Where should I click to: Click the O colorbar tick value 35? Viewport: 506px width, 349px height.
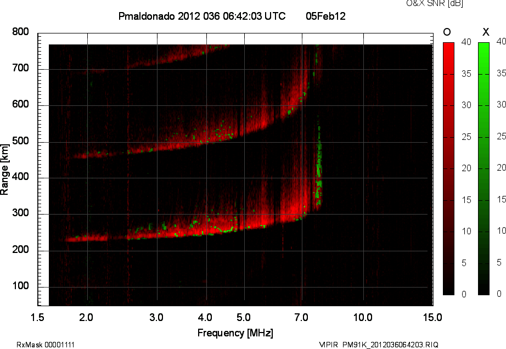point(466,74)
